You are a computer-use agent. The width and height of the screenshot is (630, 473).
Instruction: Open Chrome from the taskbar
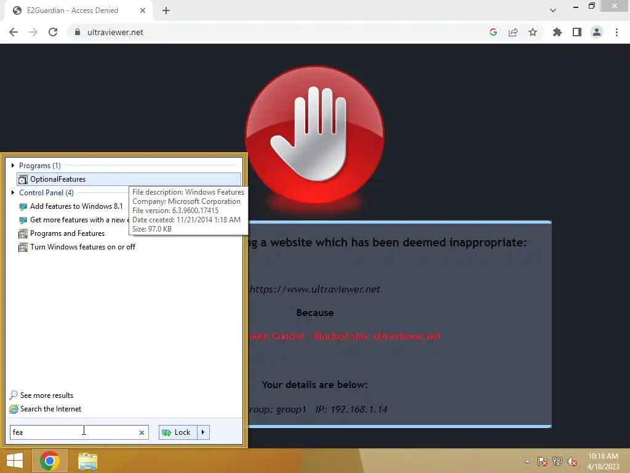(x=50, y=461)
